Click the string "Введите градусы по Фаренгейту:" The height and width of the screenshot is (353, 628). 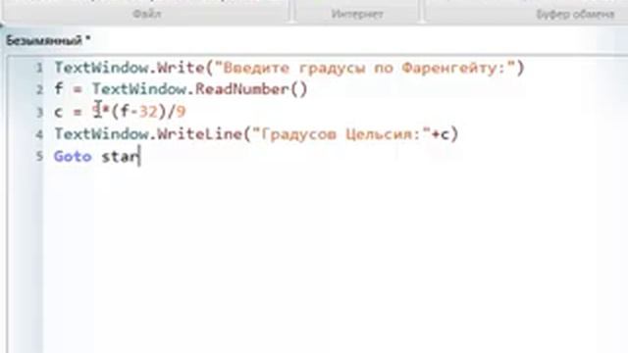coord(366,68)
